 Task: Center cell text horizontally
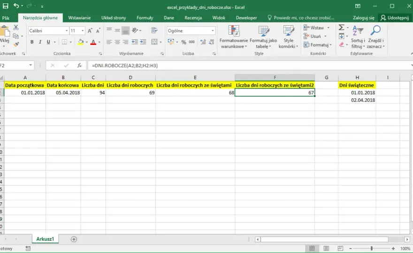click(x=117, y=42)
